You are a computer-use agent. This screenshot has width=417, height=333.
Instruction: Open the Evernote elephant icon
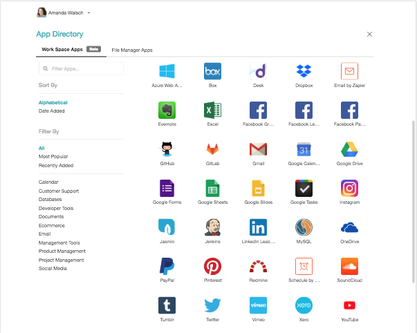[x=167, y=110]
